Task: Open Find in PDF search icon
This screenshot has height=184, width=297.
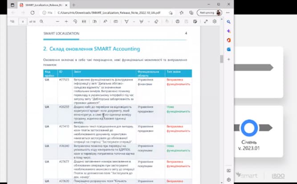Action: (x=41, y=22)
